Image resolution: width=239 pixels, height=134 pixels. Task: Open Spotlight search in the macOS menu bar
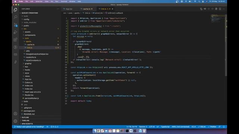(199, 1)
